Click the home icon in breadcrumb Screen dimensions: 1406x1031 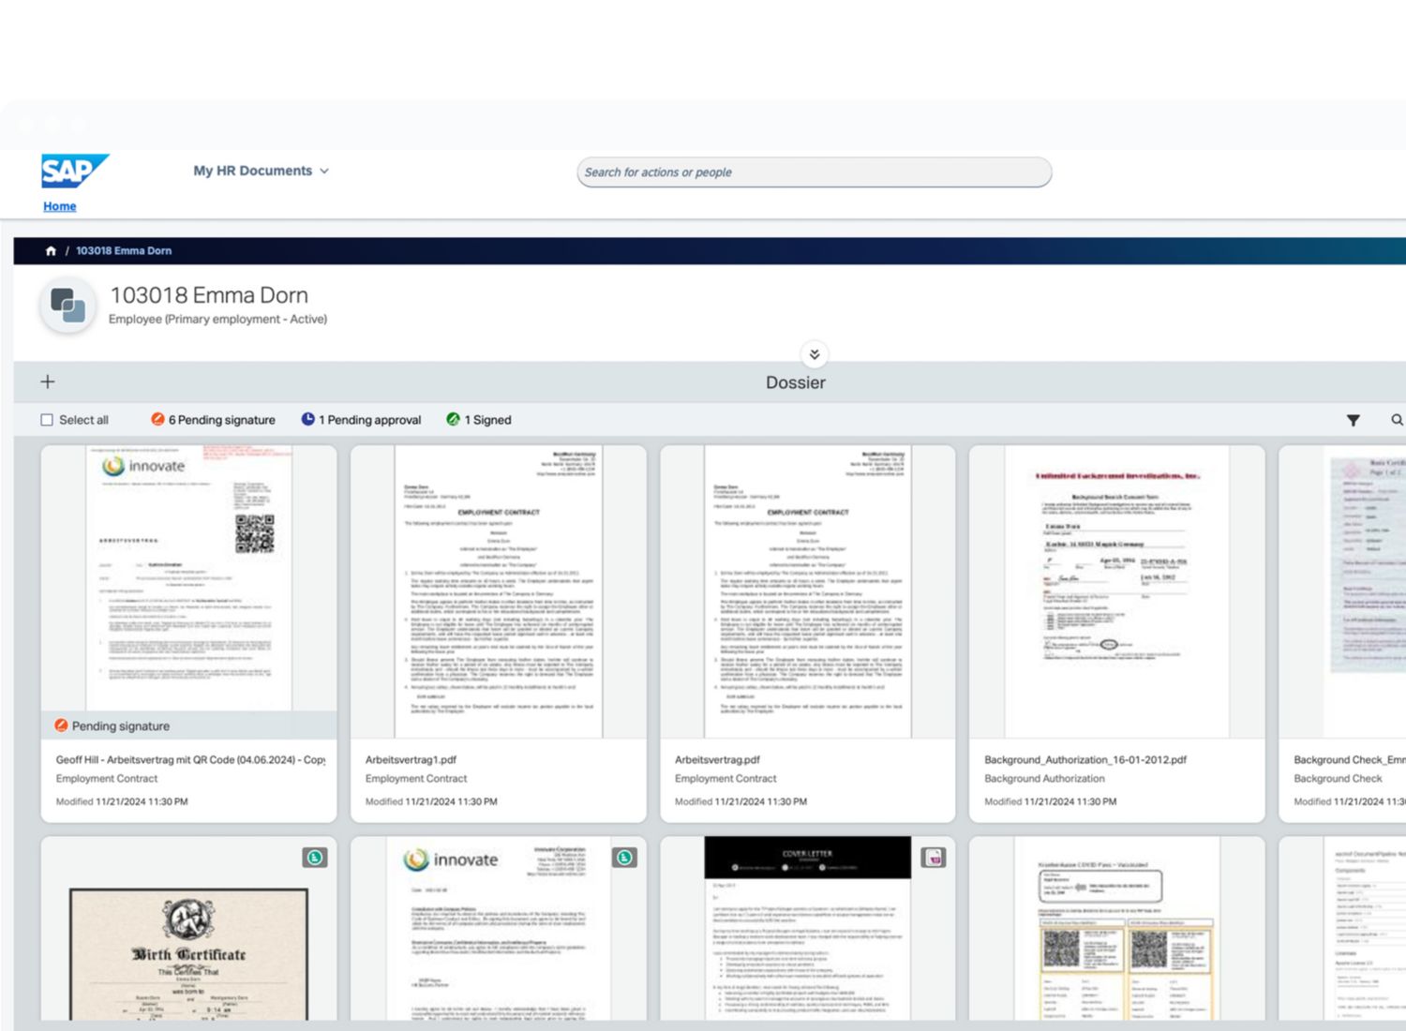[x=51, y=251]
